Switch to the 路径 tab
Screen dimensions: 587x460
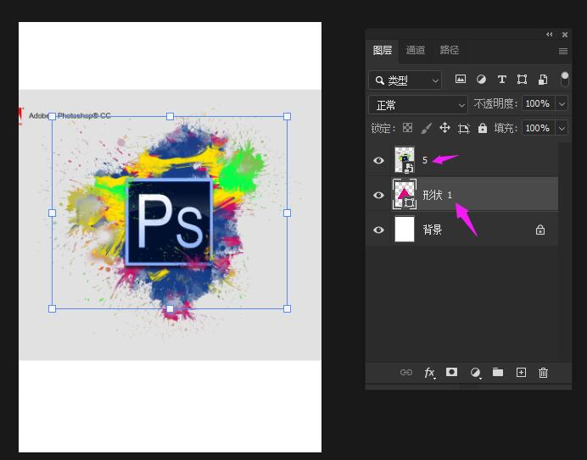[x=450, y=50]
